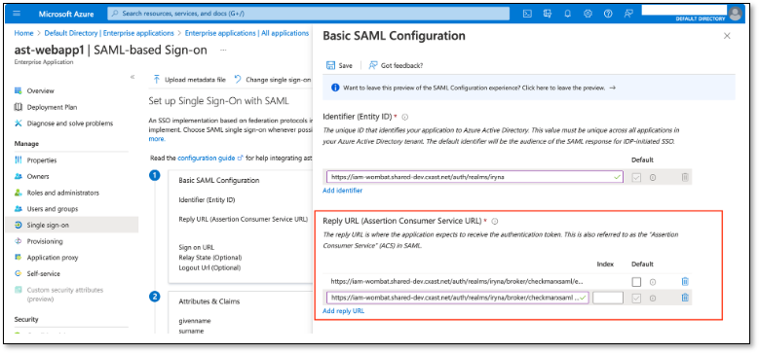Open Roles and administrators

[63, 193]
